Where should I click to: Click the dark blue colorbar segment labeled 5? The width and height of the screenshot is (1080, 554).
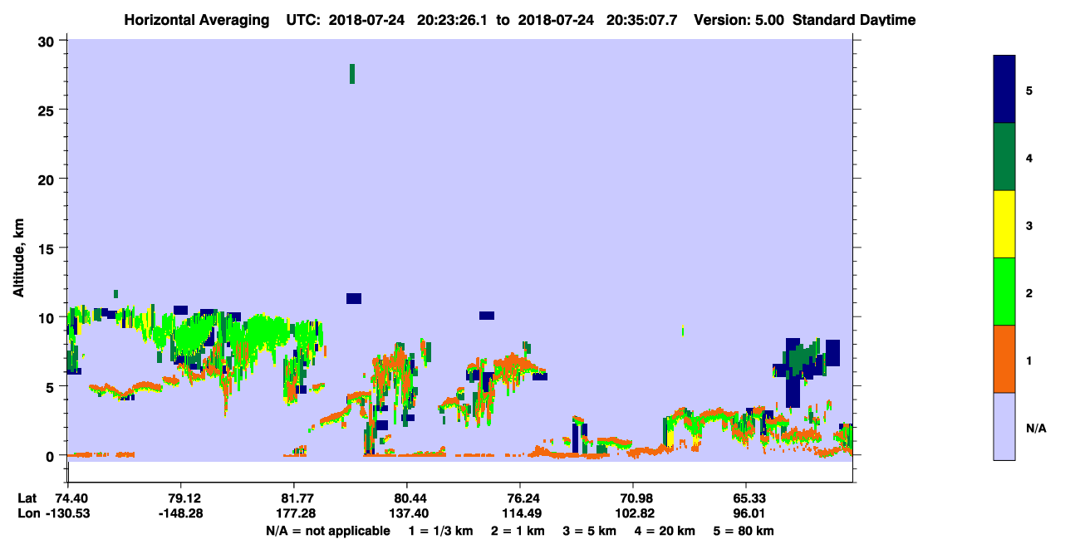click(1004, 90)
